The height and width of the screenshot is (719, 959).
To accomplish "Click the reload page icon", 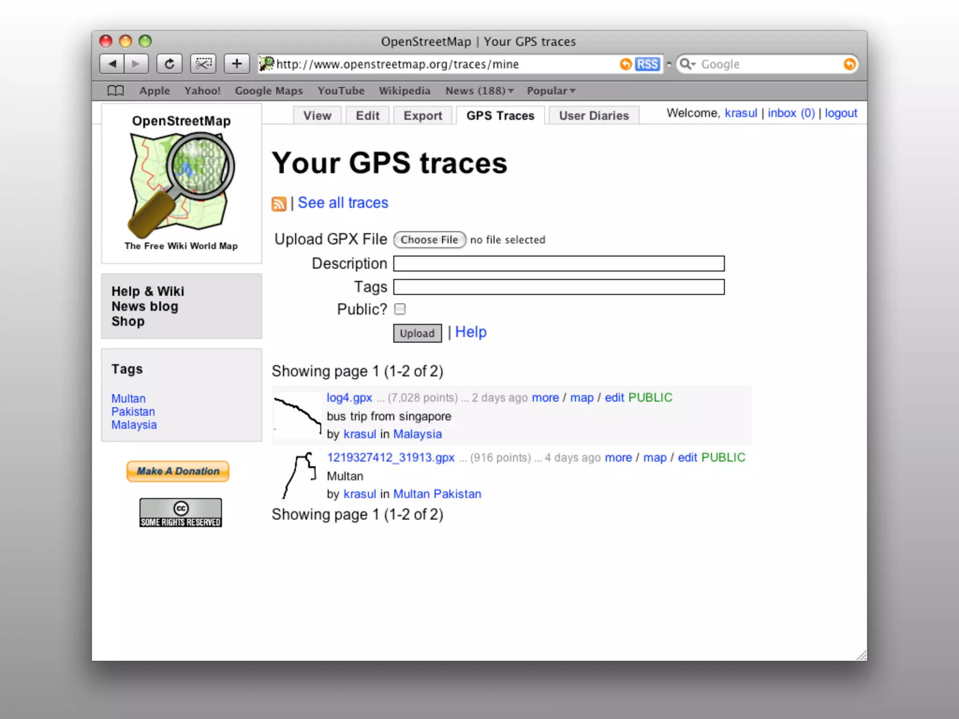I will pos(170,64).
